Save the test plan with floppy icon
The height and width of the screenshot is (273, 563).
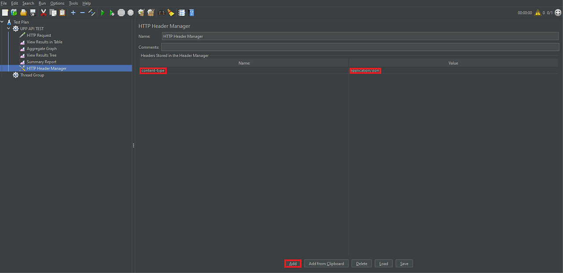(33, 13)
